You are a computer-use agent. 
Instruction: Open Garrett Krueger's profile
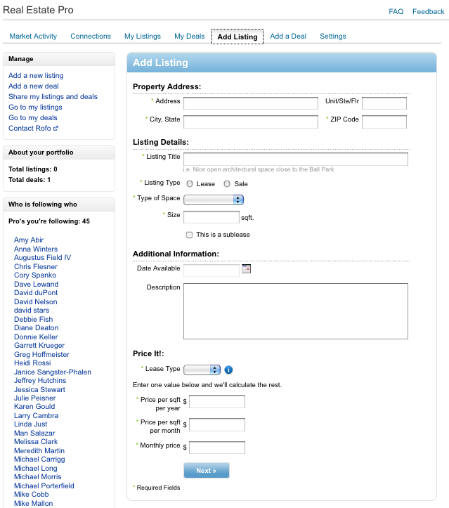click(x=39, y=346)
